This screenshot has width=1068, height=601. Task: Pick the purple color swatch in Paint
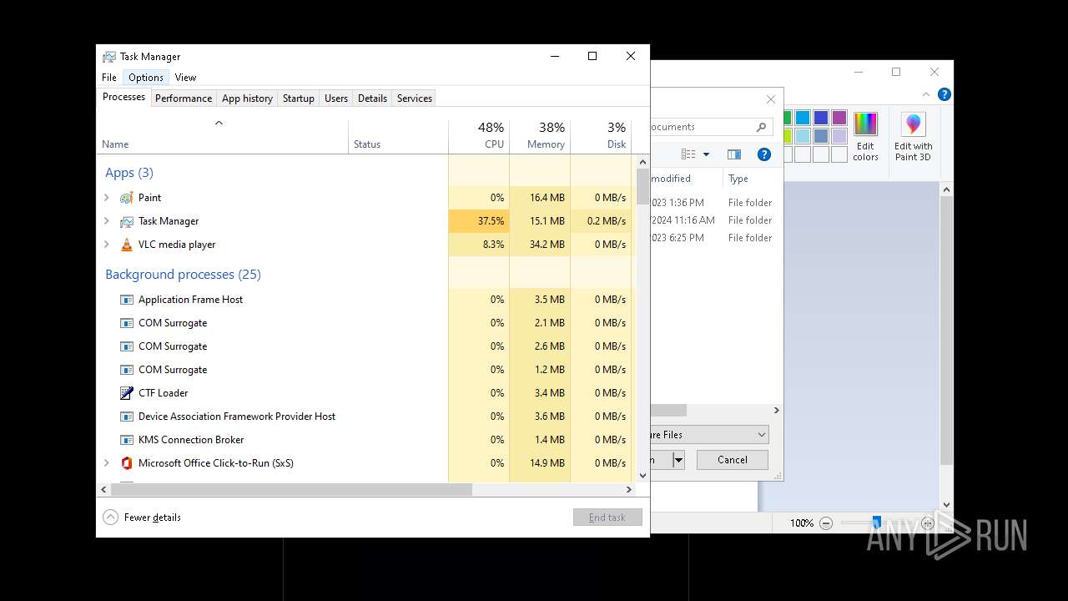(x=839, y=118)
